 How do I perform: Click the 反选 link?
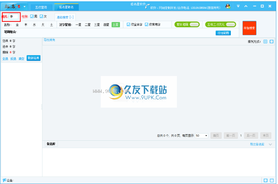tap(13, 59)
